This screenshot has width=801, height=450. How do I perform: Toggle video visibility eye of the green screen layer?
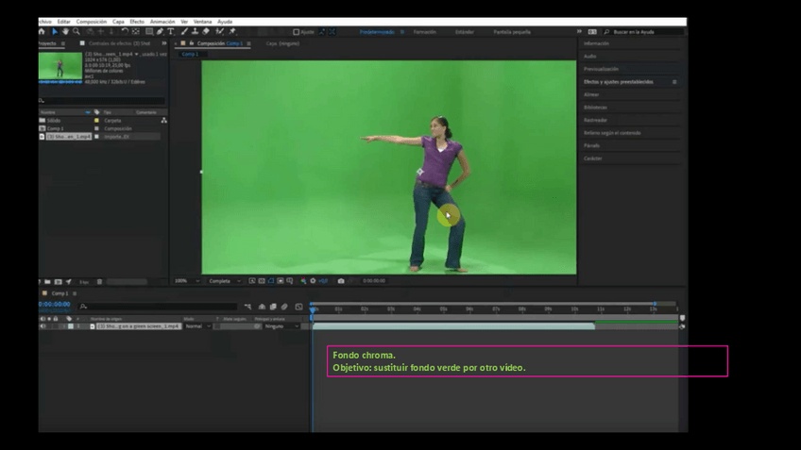(43, 326)
